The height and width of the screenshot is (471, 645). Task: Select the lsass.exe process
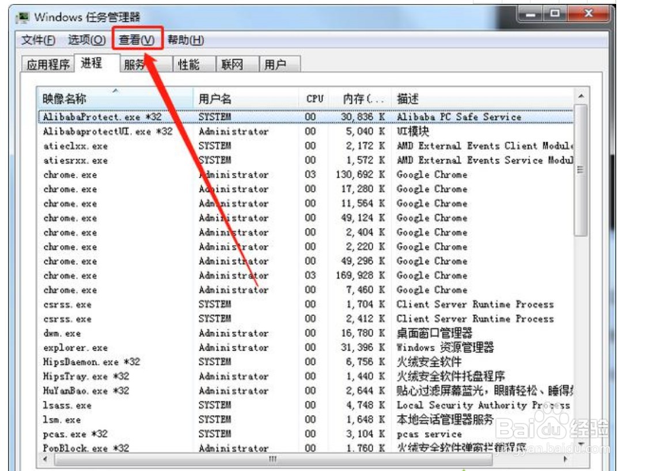click(x=306, y=405)
